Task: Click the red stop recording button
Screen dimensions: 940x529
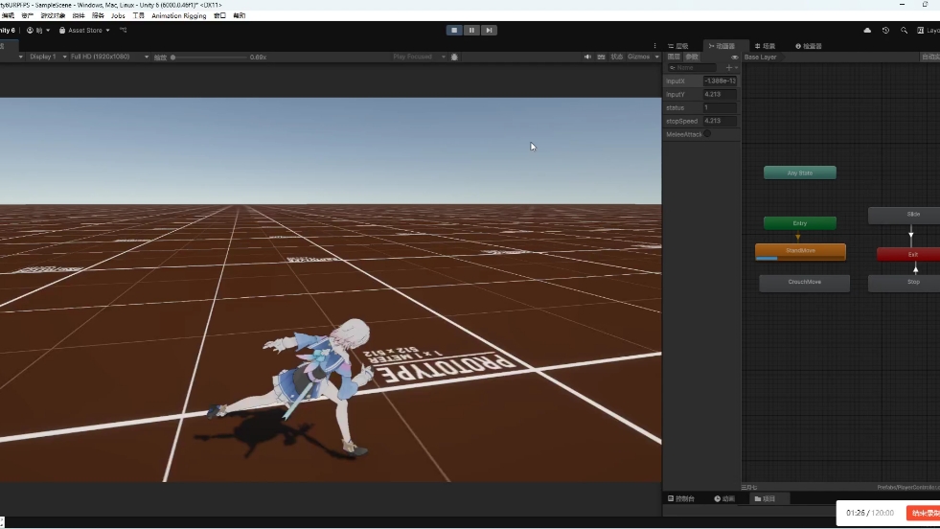Action: 924,514
